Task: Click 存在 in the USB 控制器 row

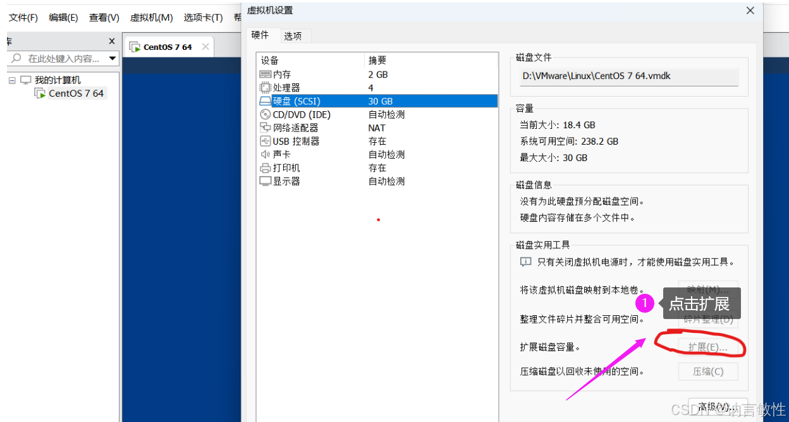Action: pyautogui.click(x=377, y=141)
